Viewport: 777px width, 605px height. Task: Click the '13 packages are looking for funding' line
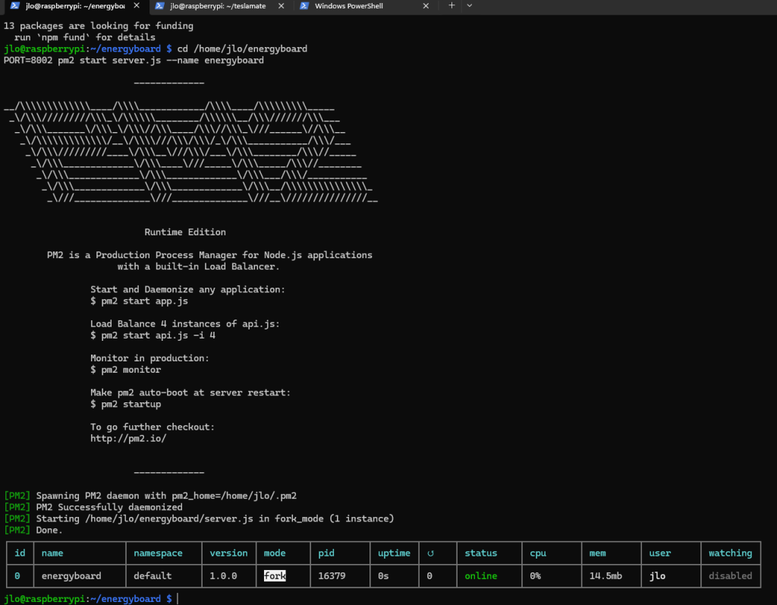point(99,26)
